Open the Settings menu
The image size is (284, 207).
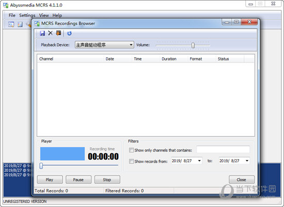[x=27, y=15]
